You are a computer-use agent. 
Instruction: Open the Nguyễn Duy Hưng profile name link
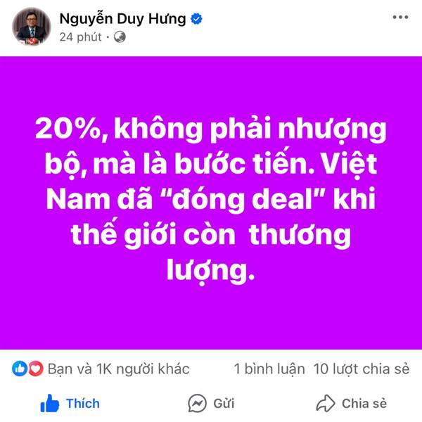pos(122,20)
